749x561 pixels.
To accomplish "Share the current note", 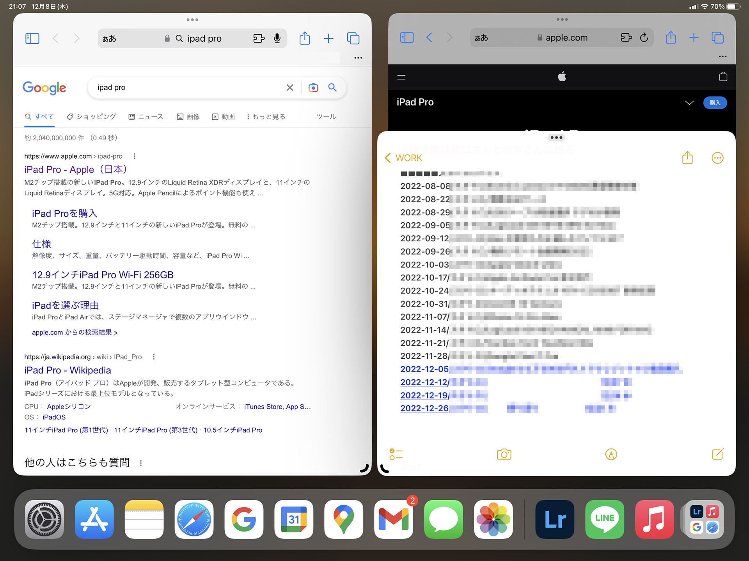I will (x=688, y=158).
